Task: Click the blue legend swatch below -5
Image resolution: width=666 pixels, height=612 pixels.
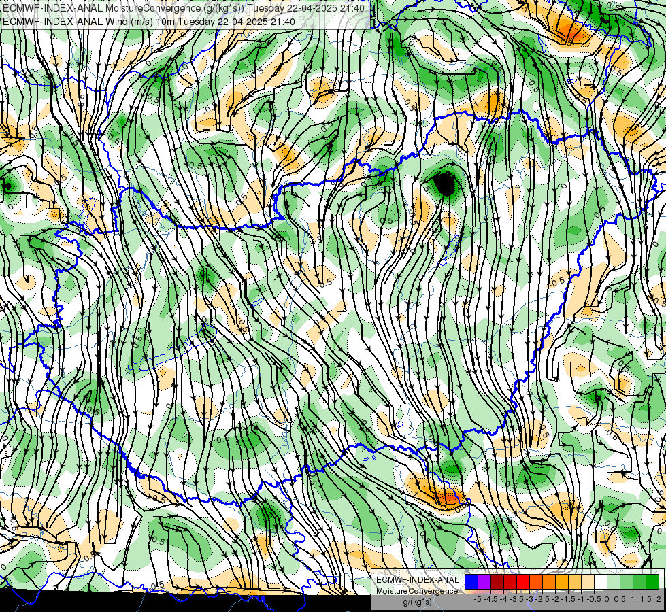Action: pyautogui.click(x=471, y=581)
